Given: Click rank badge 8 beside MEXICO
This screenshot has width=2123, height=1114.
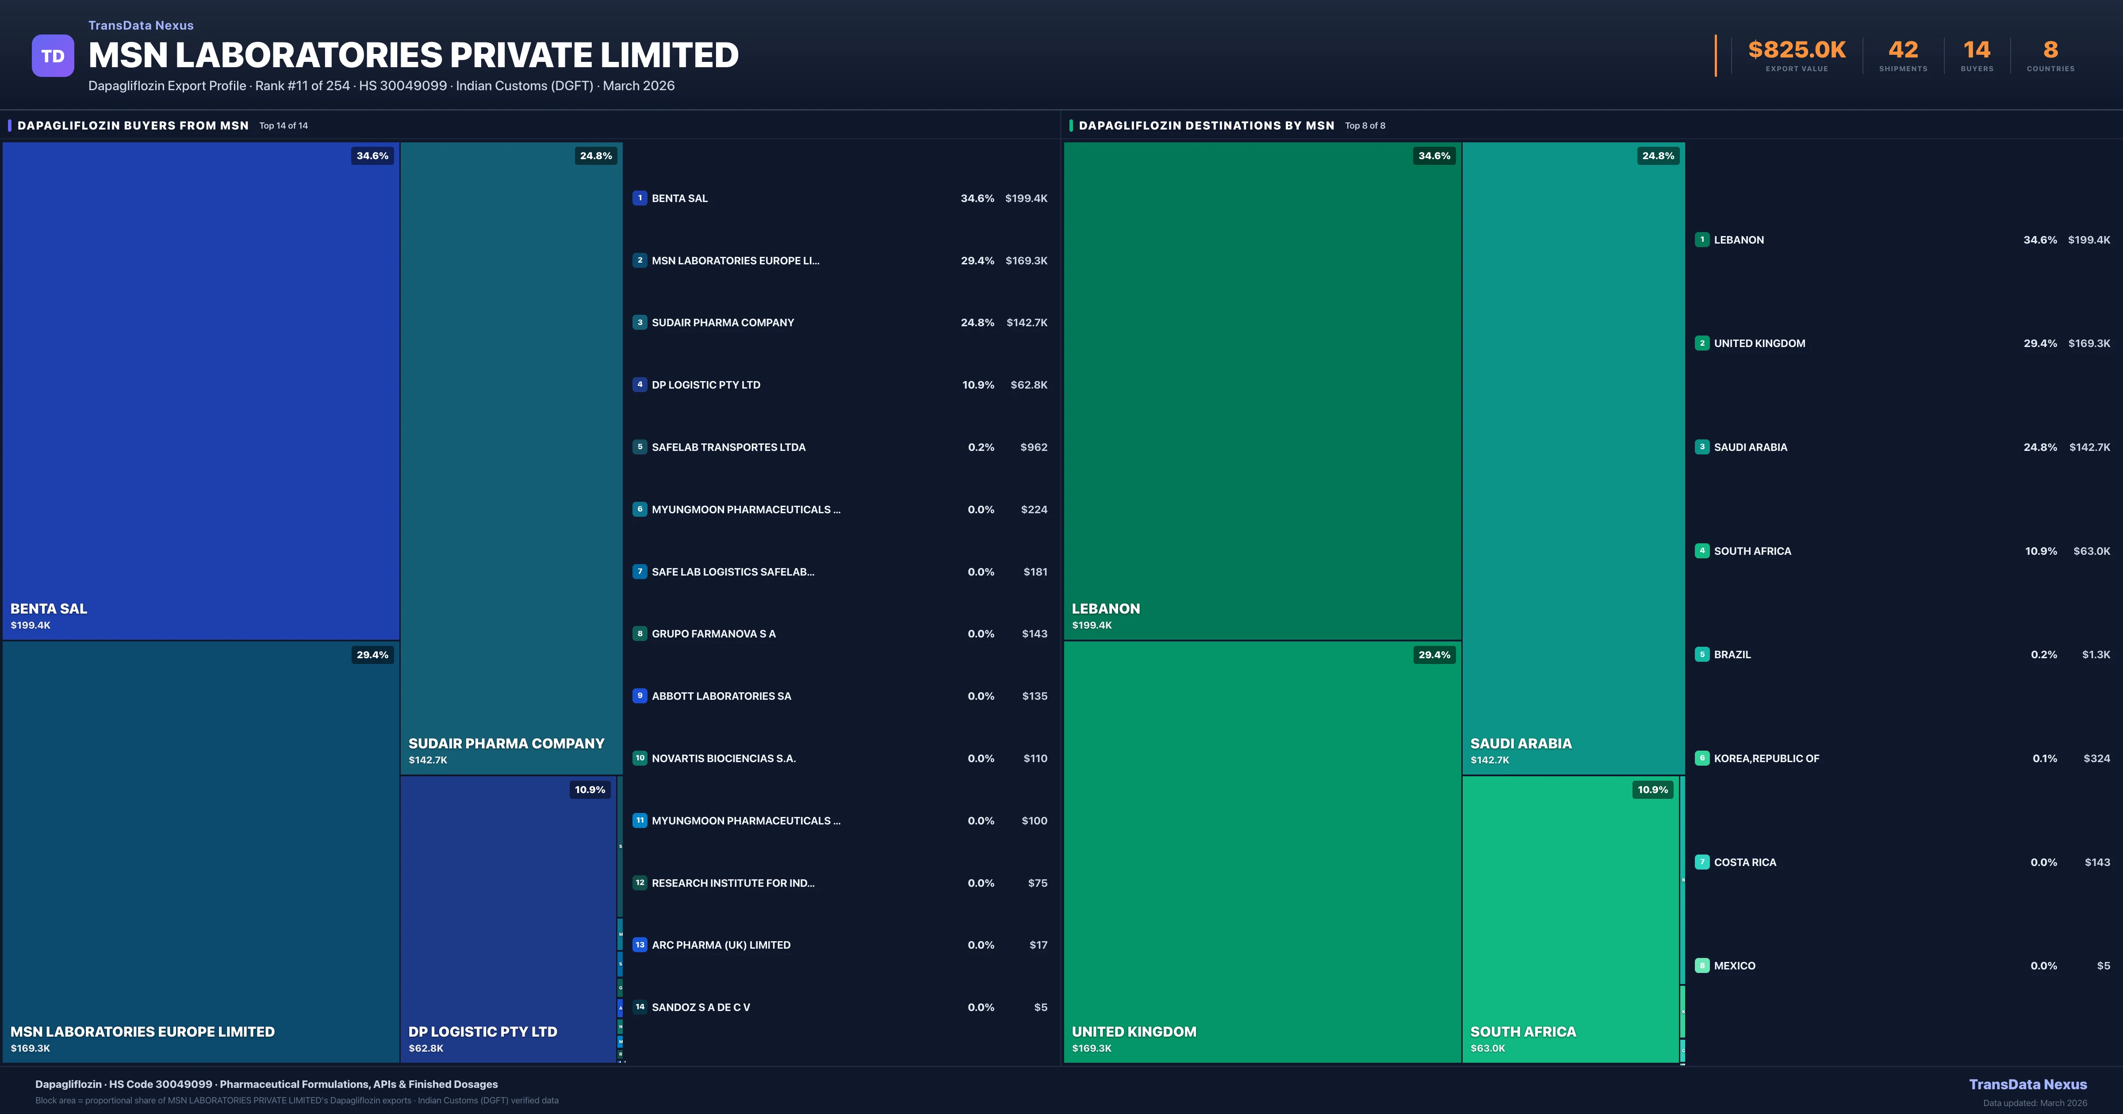Looking at the screenshot, I should [x=1702, y=965].
